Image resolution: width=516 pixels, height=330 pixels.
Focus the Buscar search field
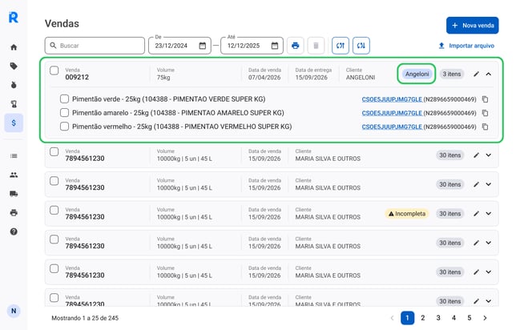pyautogui.click(x=95, y=46)
